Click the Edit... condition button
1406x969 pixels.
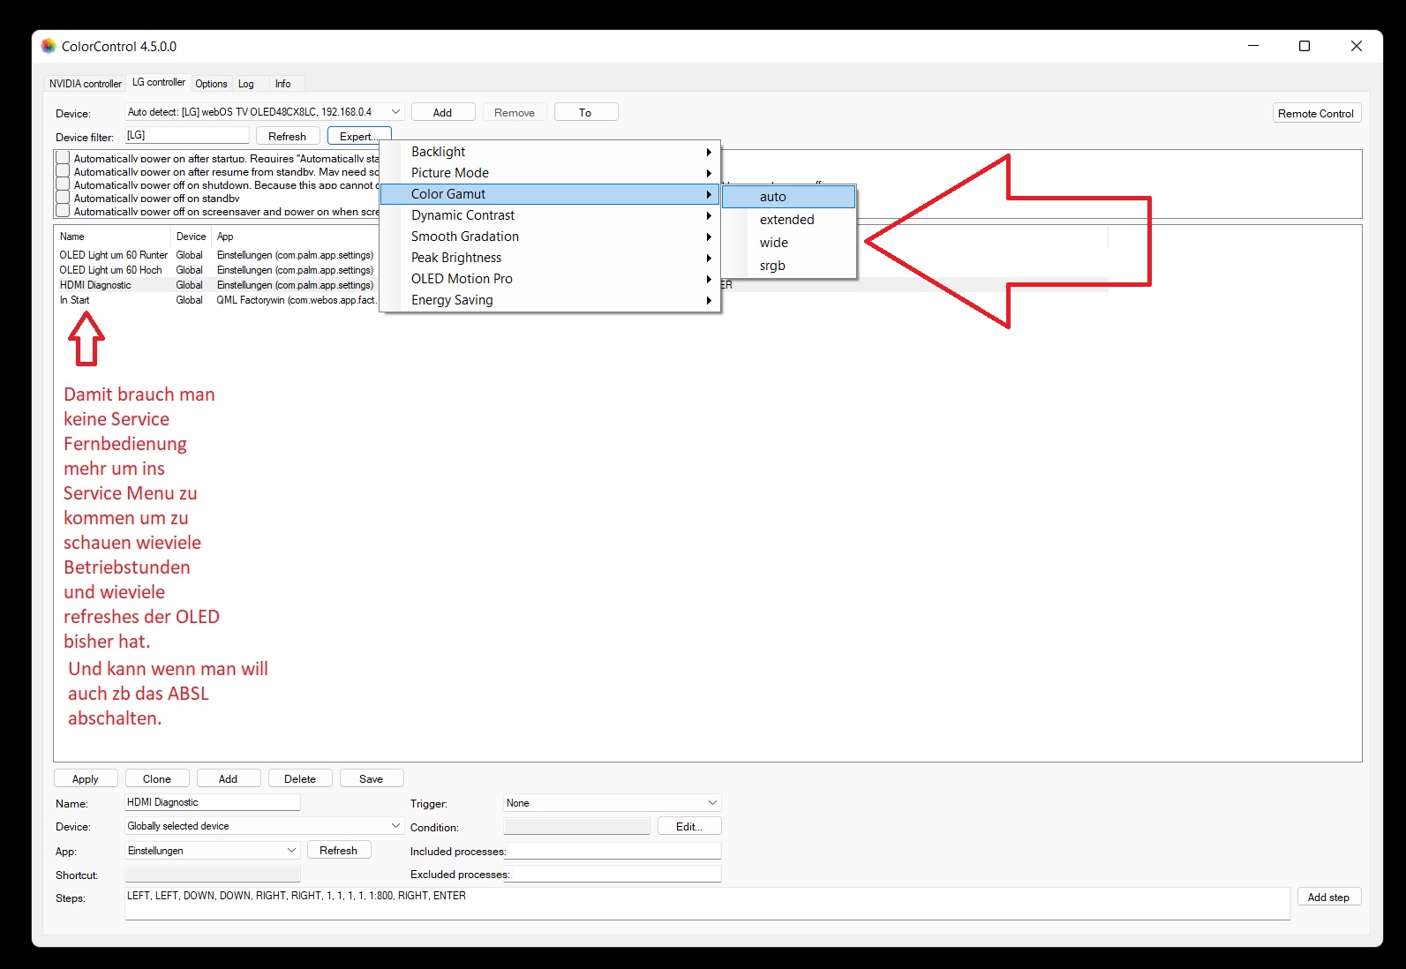(x=689, y=826)
